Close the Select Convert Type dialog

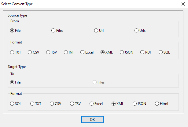[x=183, y=4]
